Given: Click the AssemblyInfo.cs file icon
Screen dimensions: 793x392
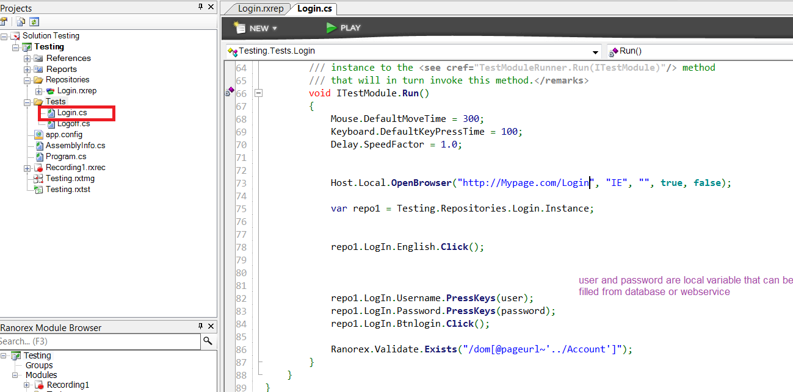Looking at the screenshot, I should click(x=39, y=146).
